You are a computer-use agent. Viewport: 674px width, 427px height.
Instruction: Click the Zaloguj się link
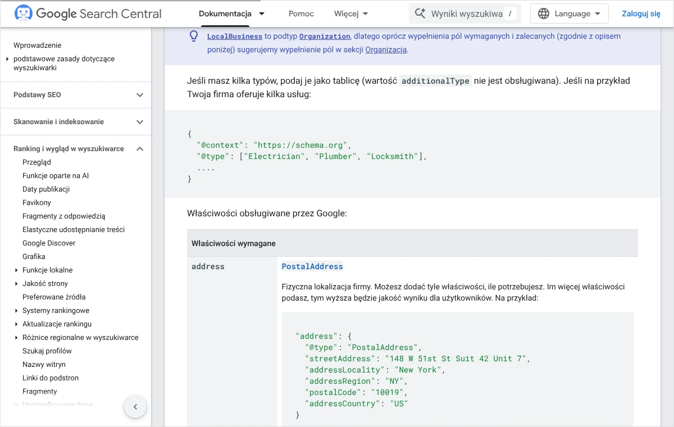[641, 13]
